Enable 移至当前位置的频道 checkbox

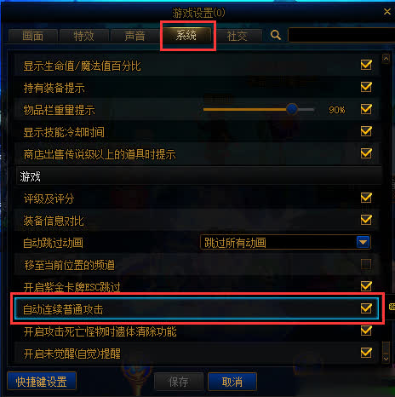366,264
